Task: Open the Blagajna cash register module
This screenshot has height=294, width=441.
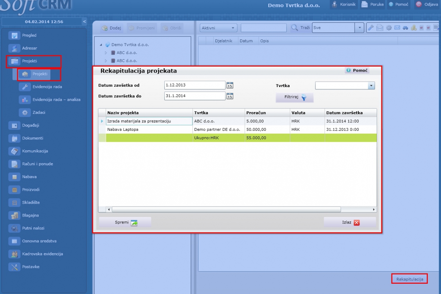Action: pyautogui.click(x=24, y=215)
